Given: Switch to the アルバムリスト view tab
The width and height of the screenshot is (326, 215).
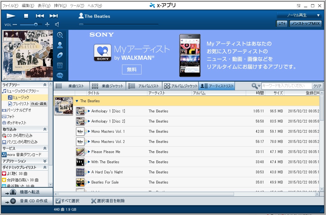Looking at the screenshot, I should tap(144, 86).
